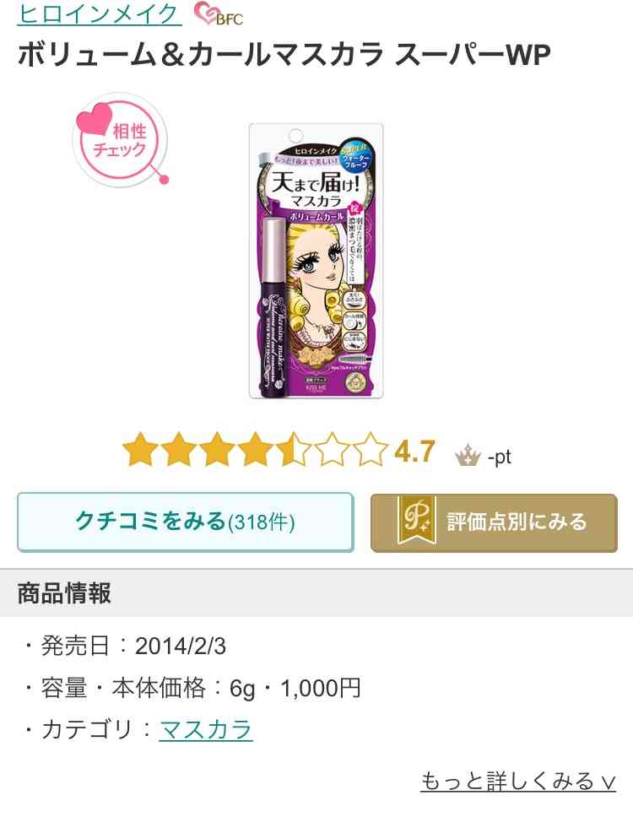Click the pink heart on the 相性チェック badge
This screenshot has height=817, width=633.
pyautogui.click(x=95, y=119)
